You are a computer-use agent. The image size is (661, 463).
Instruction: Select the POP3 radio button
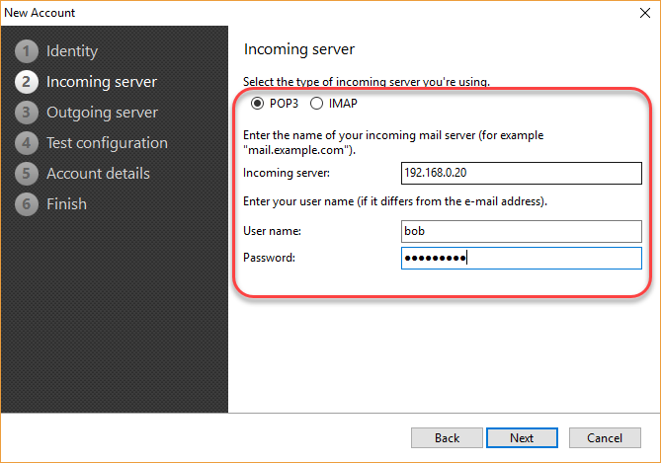coord(257,104)
